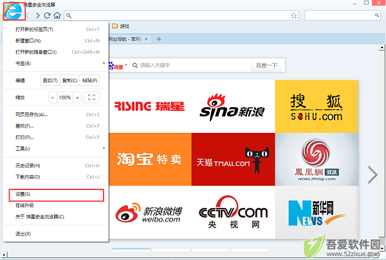Open the 游戏 bookmarks folder
The height and width of the screenshot is (260, 386).
point(121,26)
